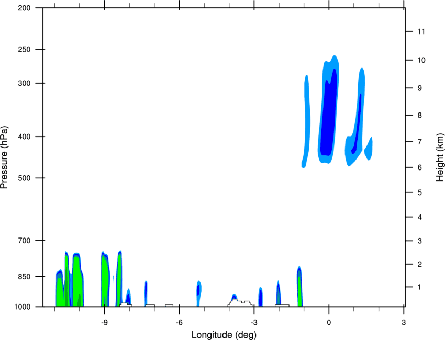Image resolution: width=445 pixels, height=340 pixels.
Task: Click the 1 km height tick label
Action: click(419, 287)
